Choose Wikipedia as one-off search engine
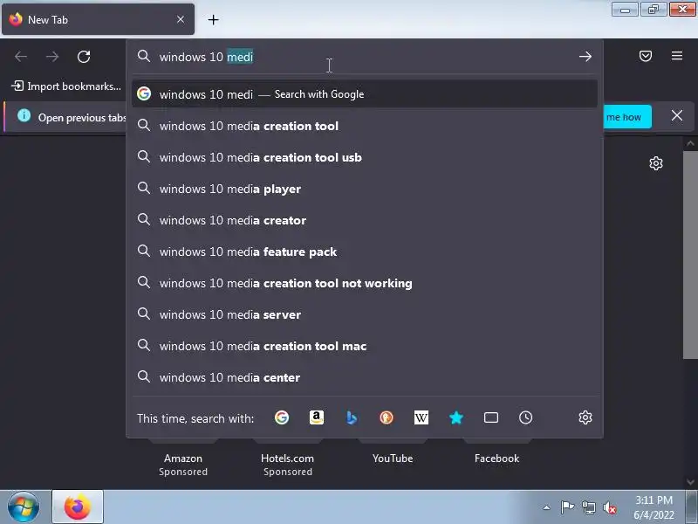This screenshot has width=698, height=524. (x=421, y=417)
